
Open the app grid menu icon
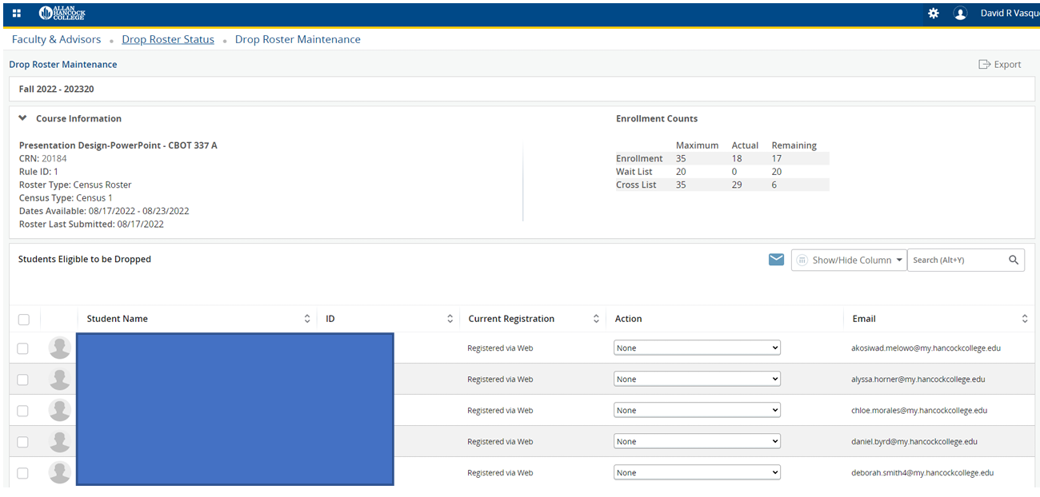click(x=17, y=14)
